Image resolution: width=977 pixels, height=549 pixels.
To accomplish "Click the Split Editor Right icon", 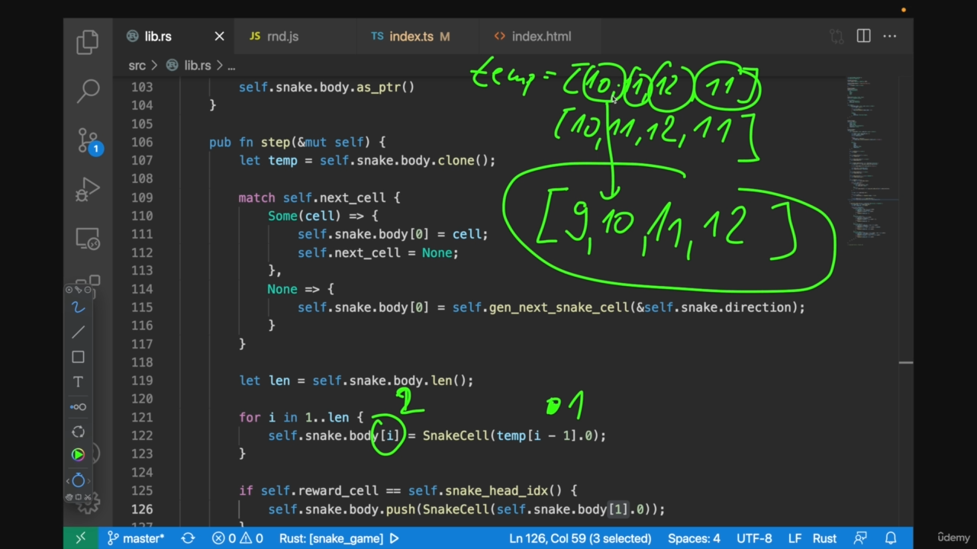I will 863,36.
